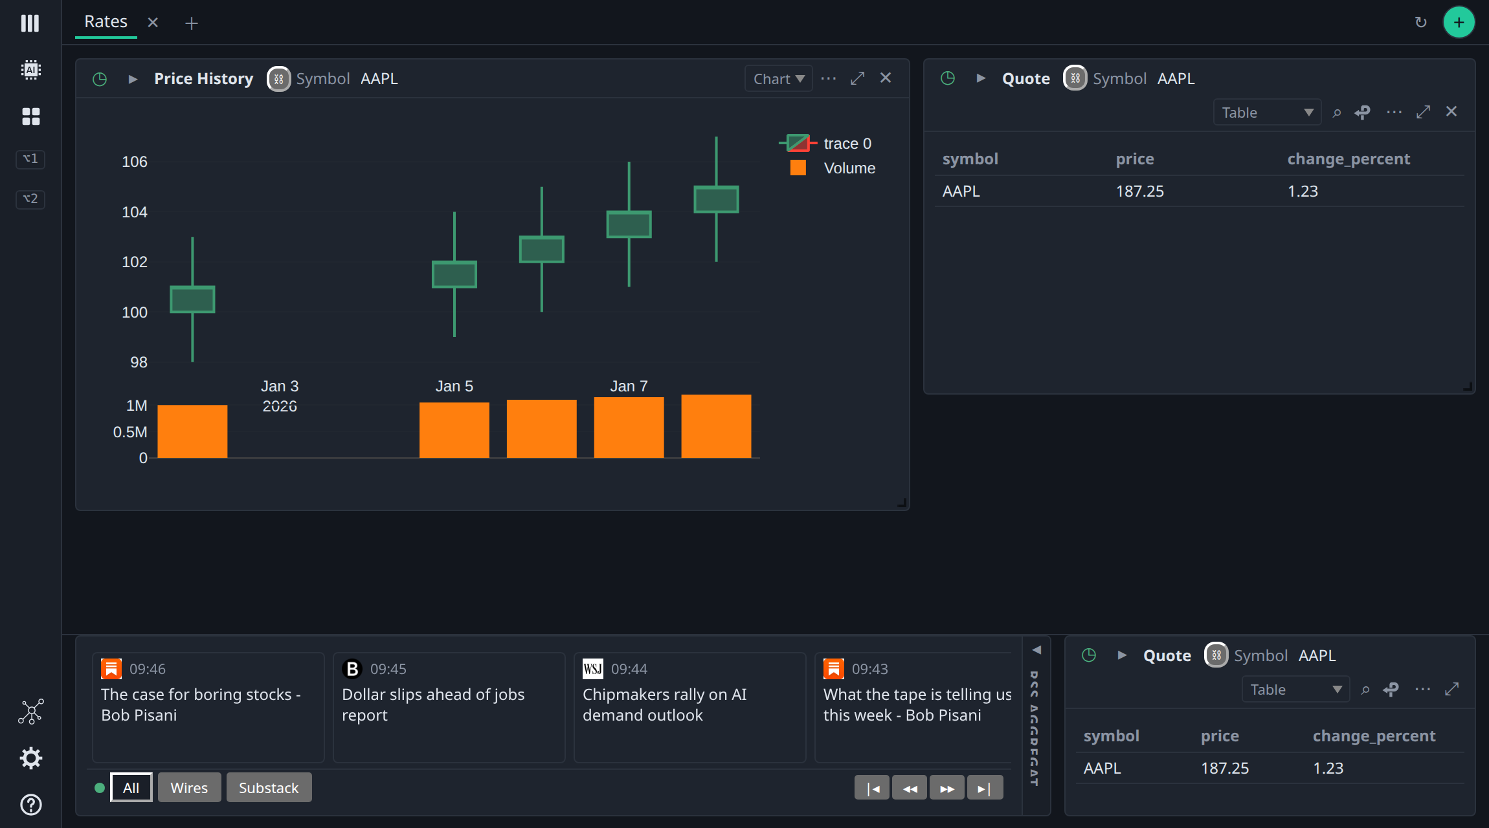This screenshot has width=1489, height=828.
Task: Select the Substack news filter
Action: tap(269, 787)
